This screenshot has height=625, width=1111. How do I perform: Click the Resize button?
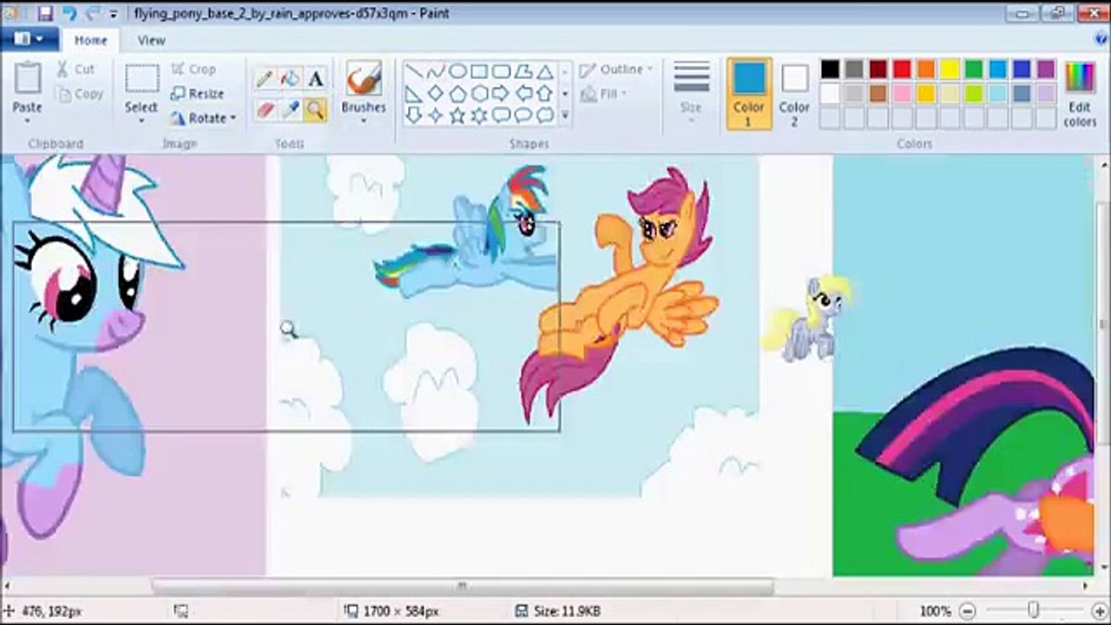pos(198,94)
